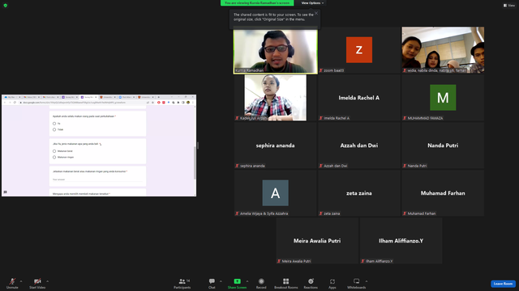Dismiss the shared content fit-to-screen tooltip
This screenshot has height=291, width=519.
pos(316,13)
